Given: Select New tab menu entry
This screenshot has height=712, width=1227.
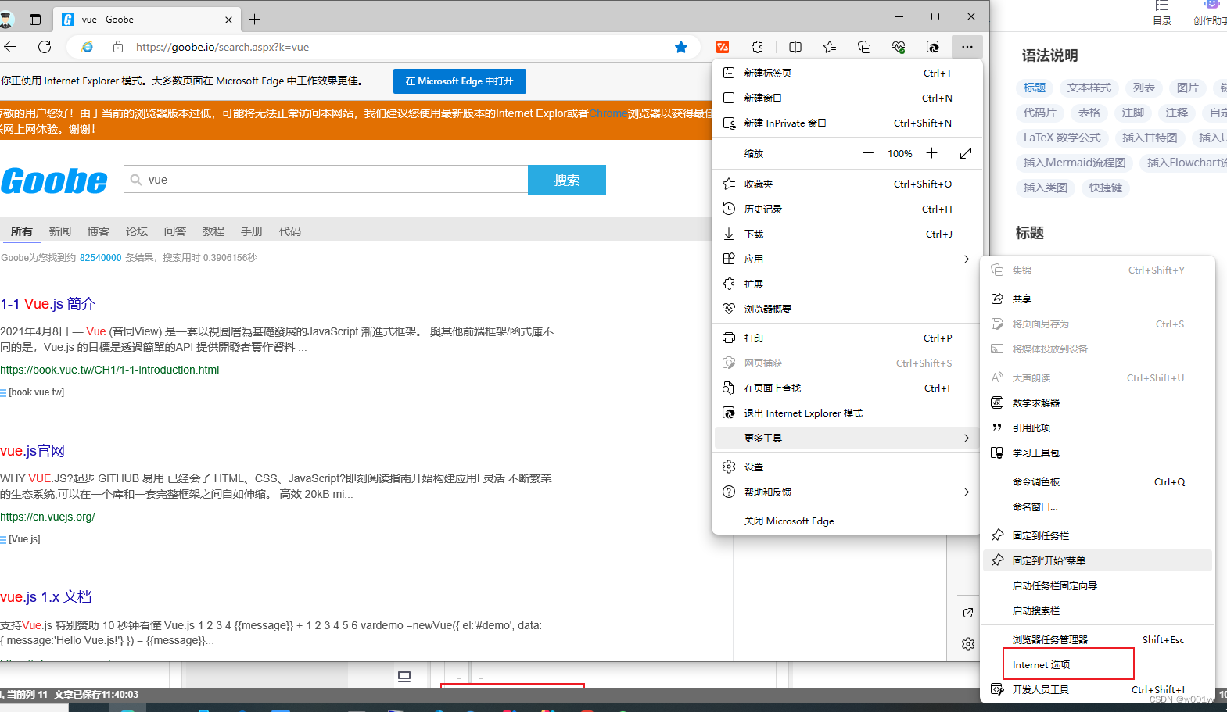Looking at the screenshot, I should [x=847, y=73].
